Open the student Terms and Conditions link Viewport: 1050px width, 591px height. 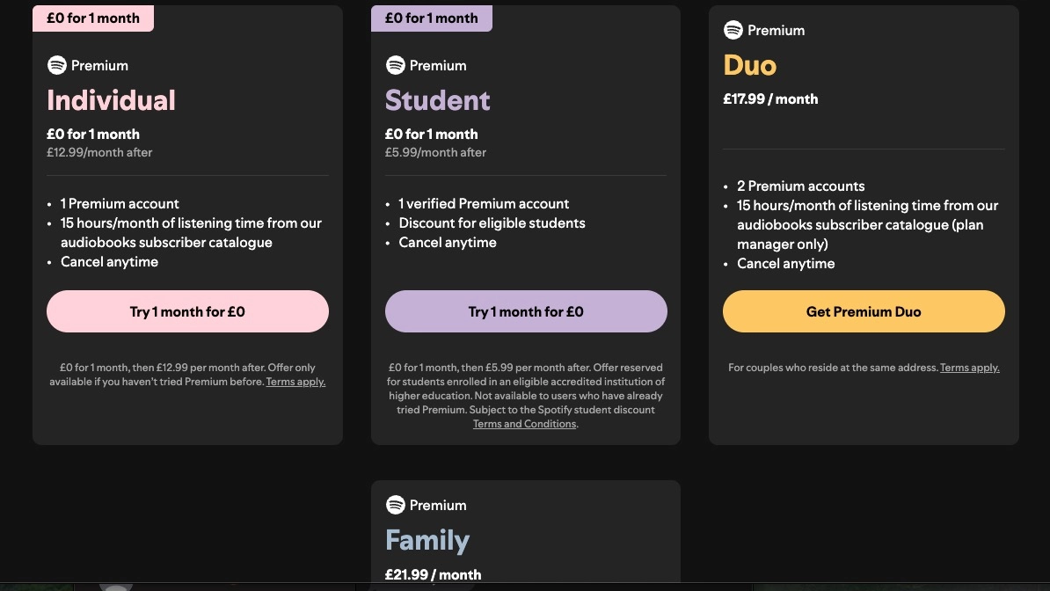click(524, 424)
